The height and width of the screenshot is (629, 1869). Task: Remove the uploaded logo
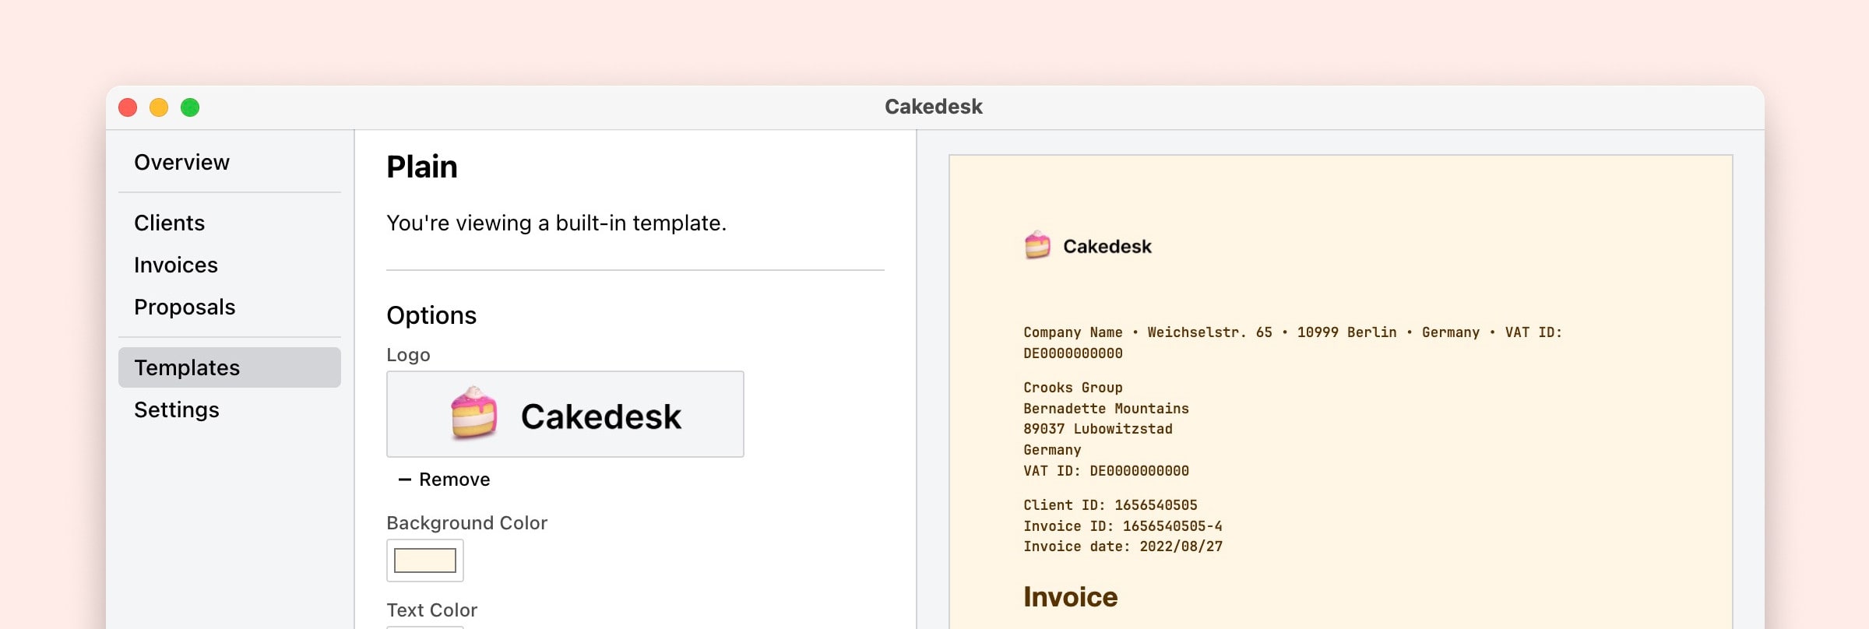(x=453, y=480)
